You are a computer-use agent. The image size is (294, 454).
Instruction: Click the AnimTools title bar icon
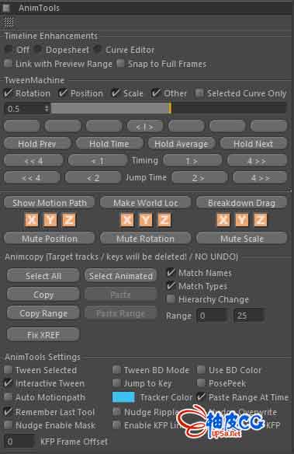point(6,8)
